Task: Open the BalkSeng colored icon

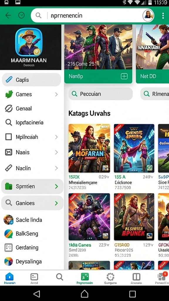Action: pyautogui.click(x=9, y=234)
